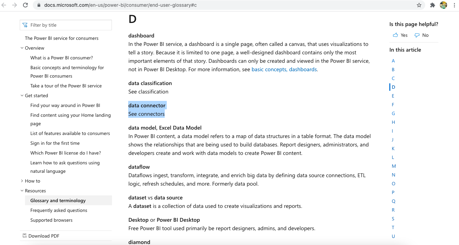
Task: Jump to section M in the article
Action: coord(394,166)
